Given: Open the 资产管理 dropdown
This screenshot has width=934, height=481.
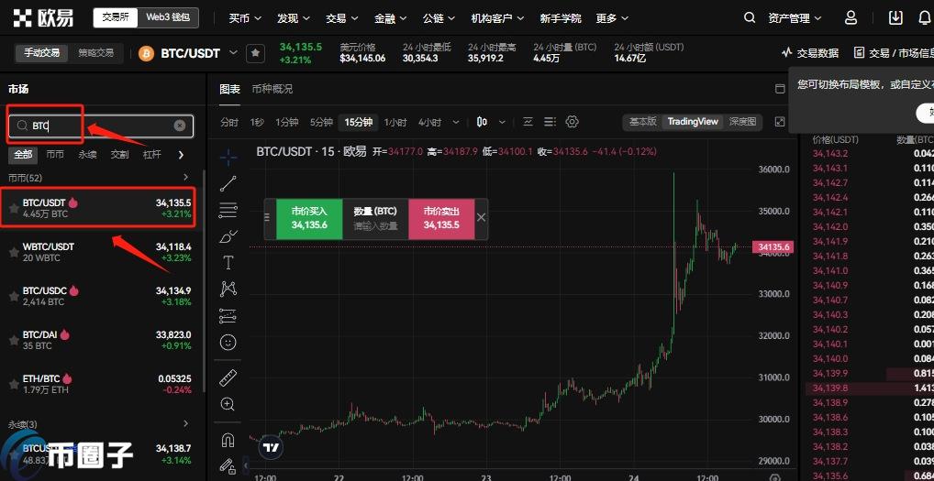Looking at the screenshot, I should pos(795,18).
